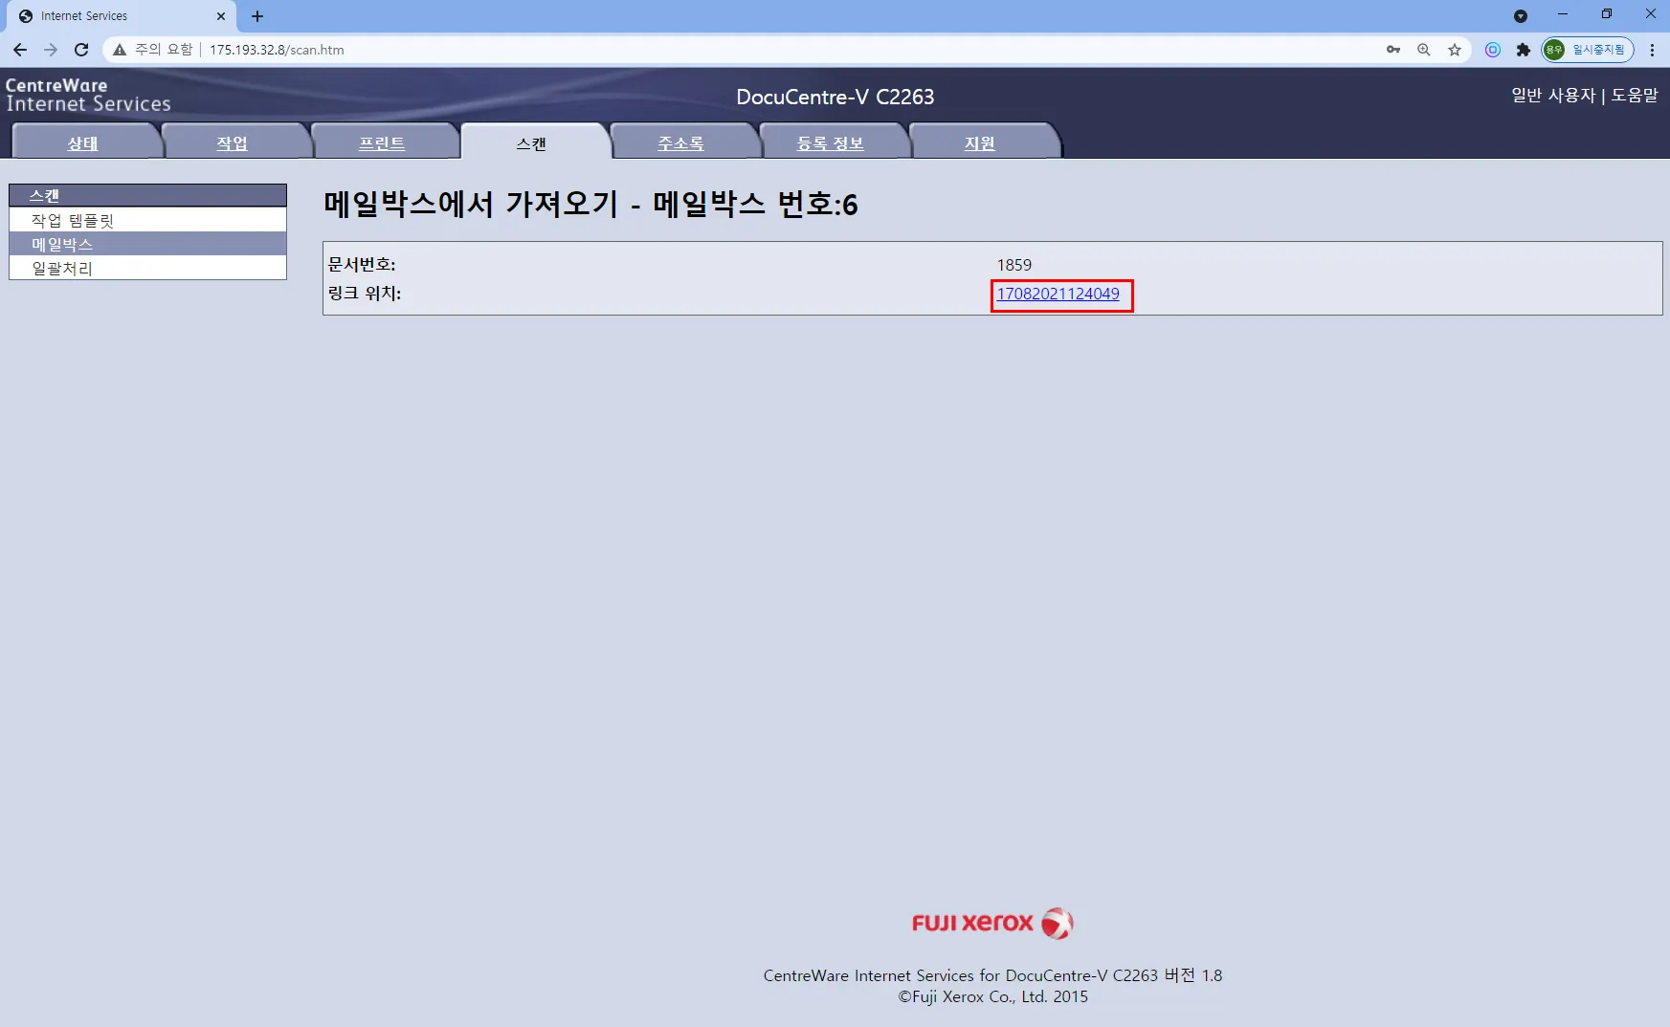Click the 일반 사용자 link
This screenshot has height=1027, width=1670.
[x=1553, y=95]
